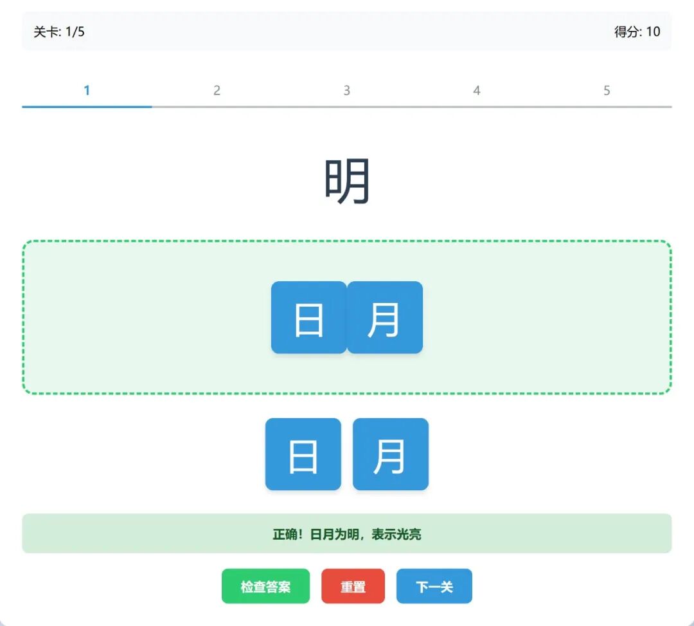
Task: Open level tab 4
Action: click(477, 90)
